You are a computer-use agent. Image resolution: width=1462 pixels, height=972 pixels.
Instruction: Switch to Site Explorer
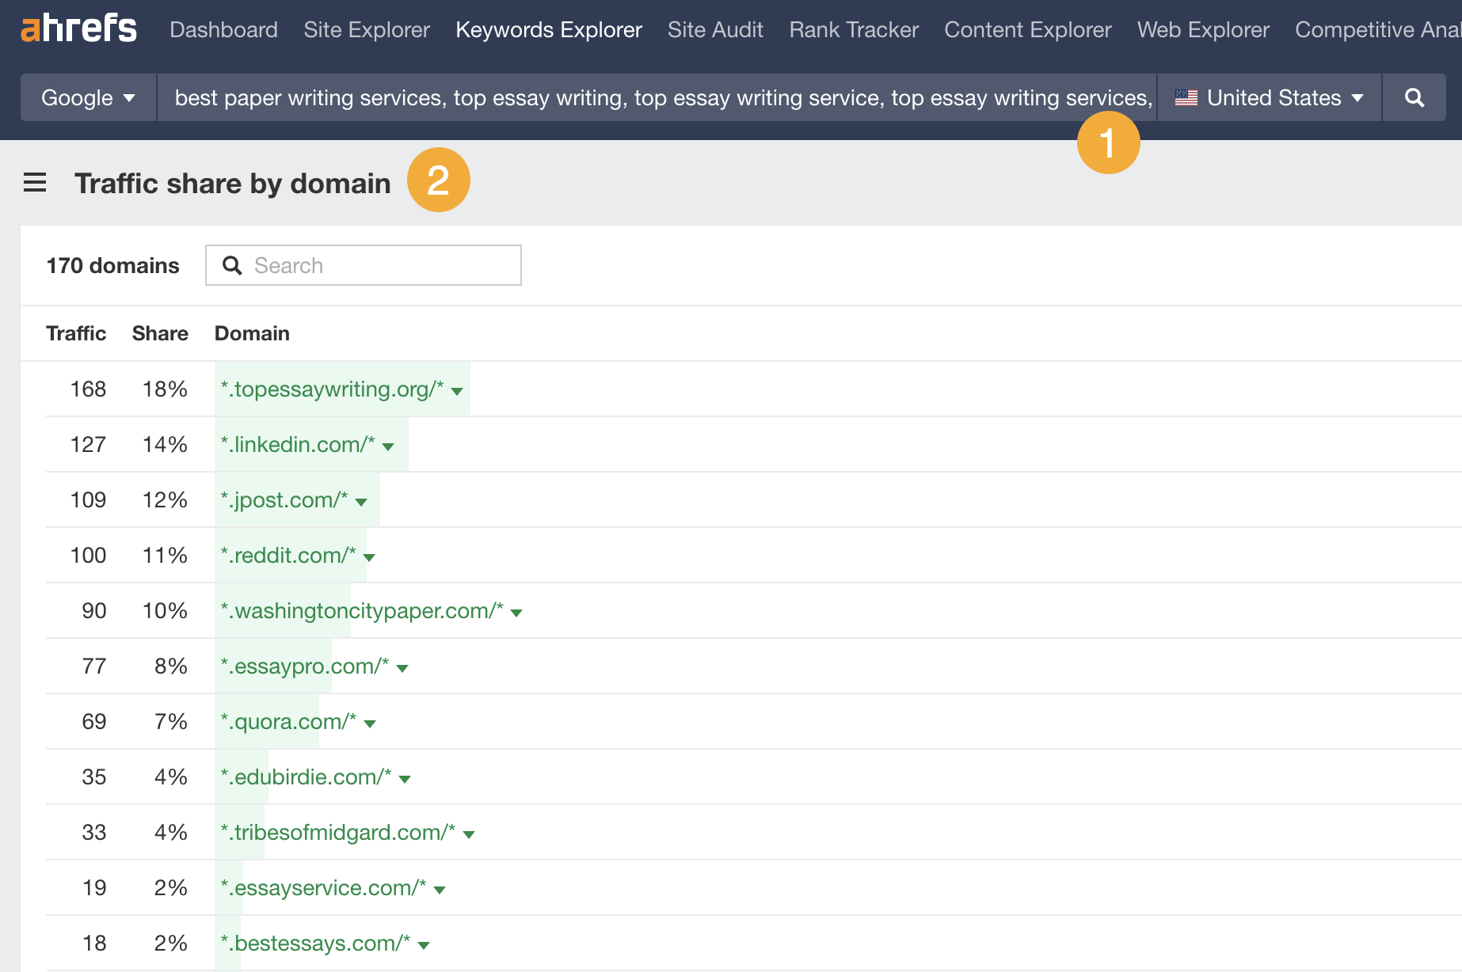pos(366,29)
